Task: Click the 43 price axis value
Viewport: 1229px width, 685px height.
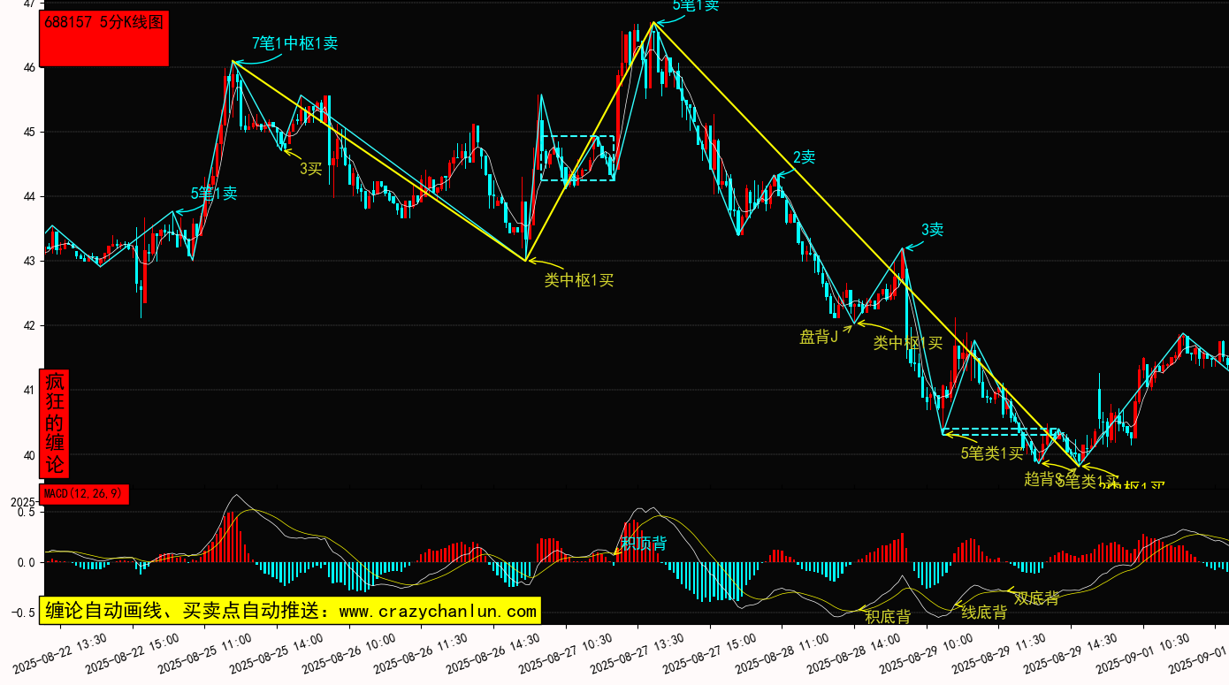Action: [30, 262]
